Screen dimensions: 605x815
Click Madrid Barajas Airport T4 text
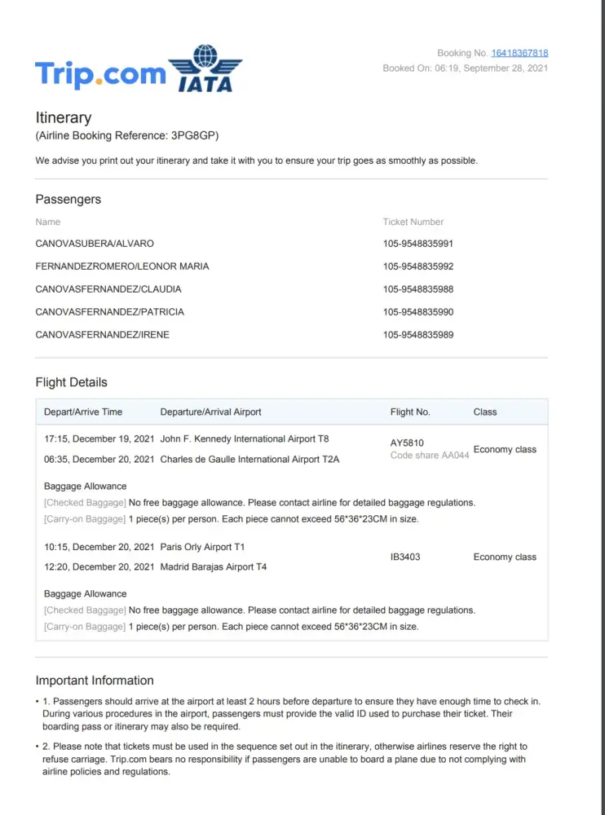click(x=214, y=567)
